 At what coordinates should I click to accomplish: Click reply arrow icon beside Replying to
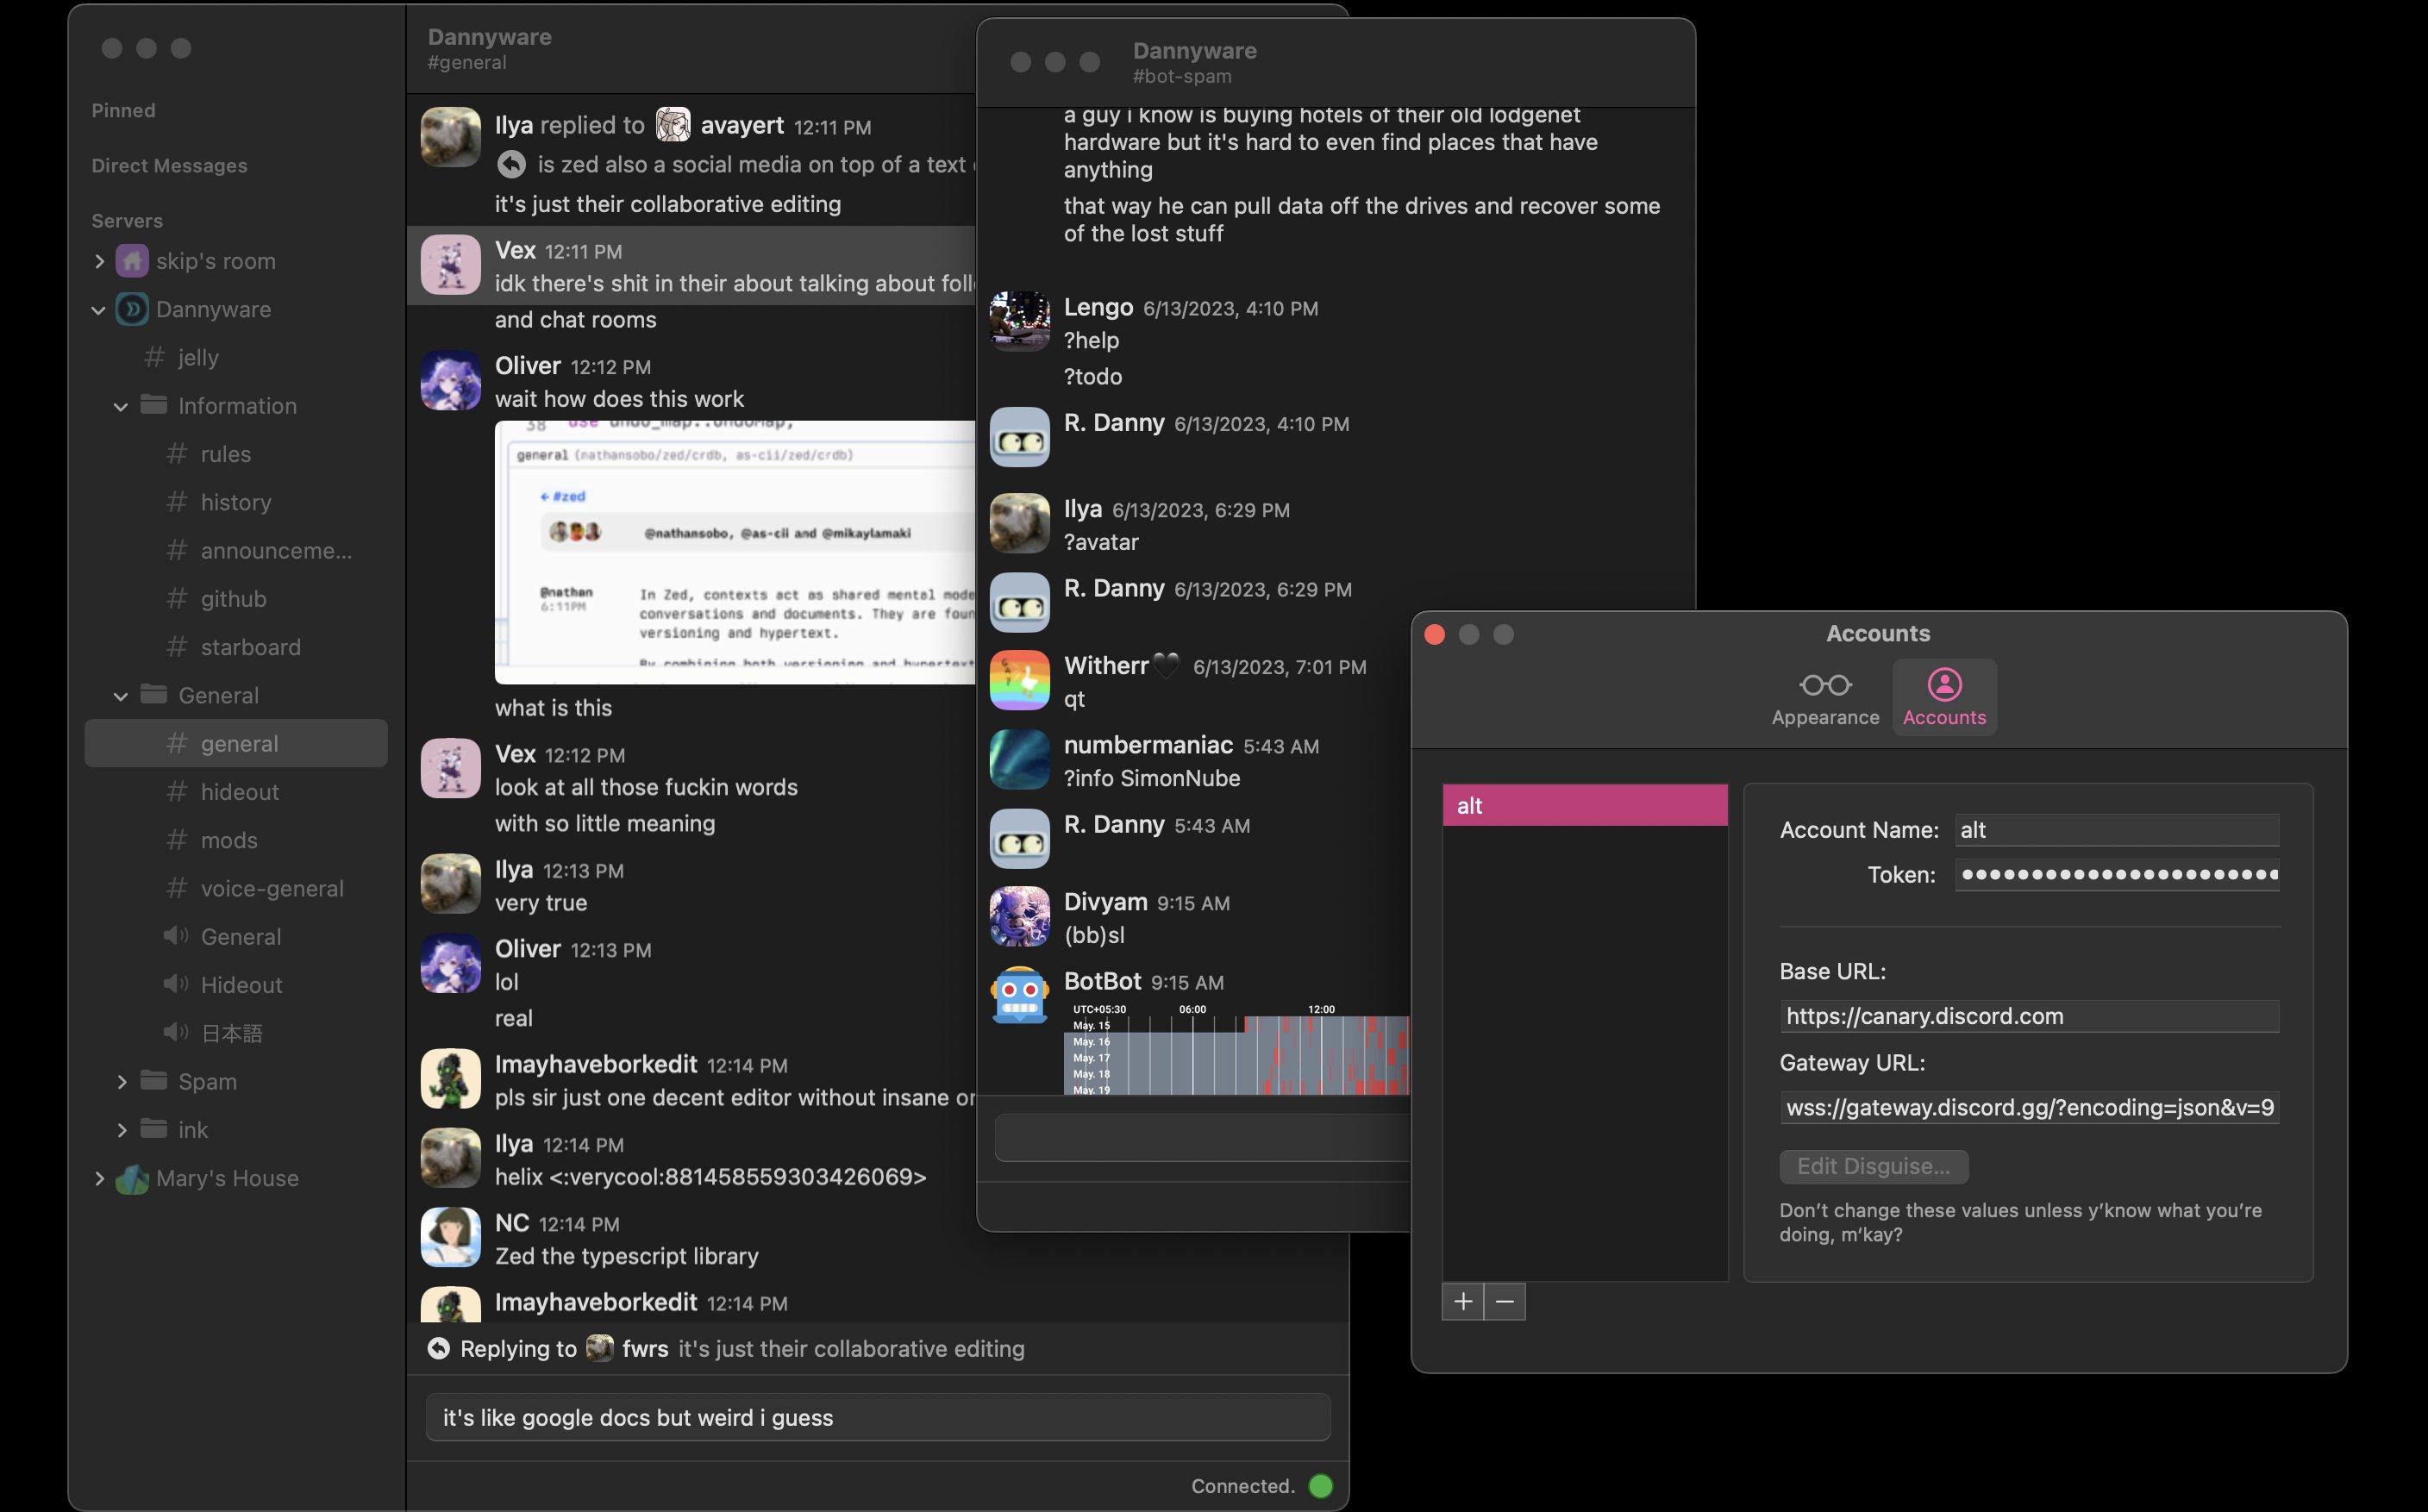(439, 1349)
